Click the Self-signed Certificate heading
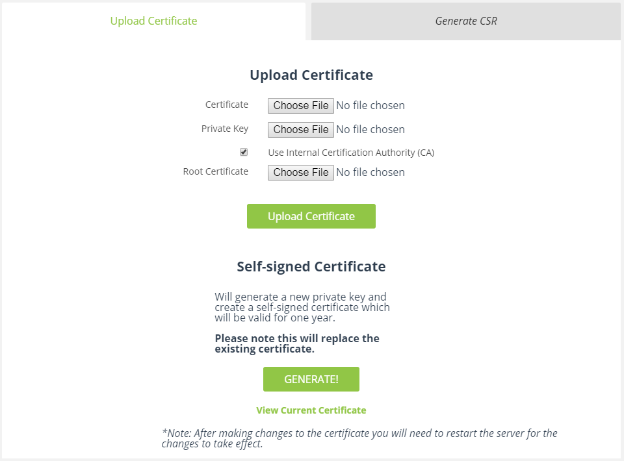Screen dimensions: 624x461 coord(311,267)
